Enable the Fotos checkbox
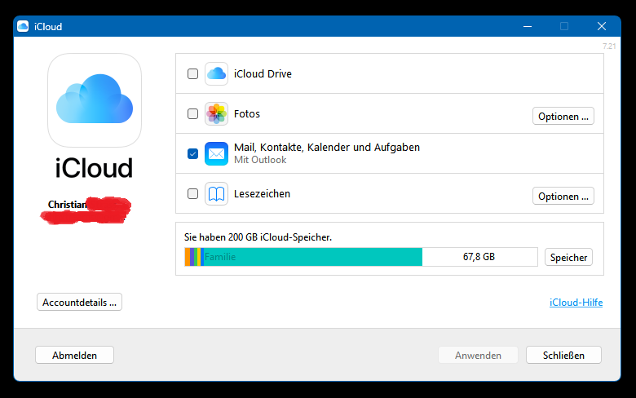 click(192, 113)
